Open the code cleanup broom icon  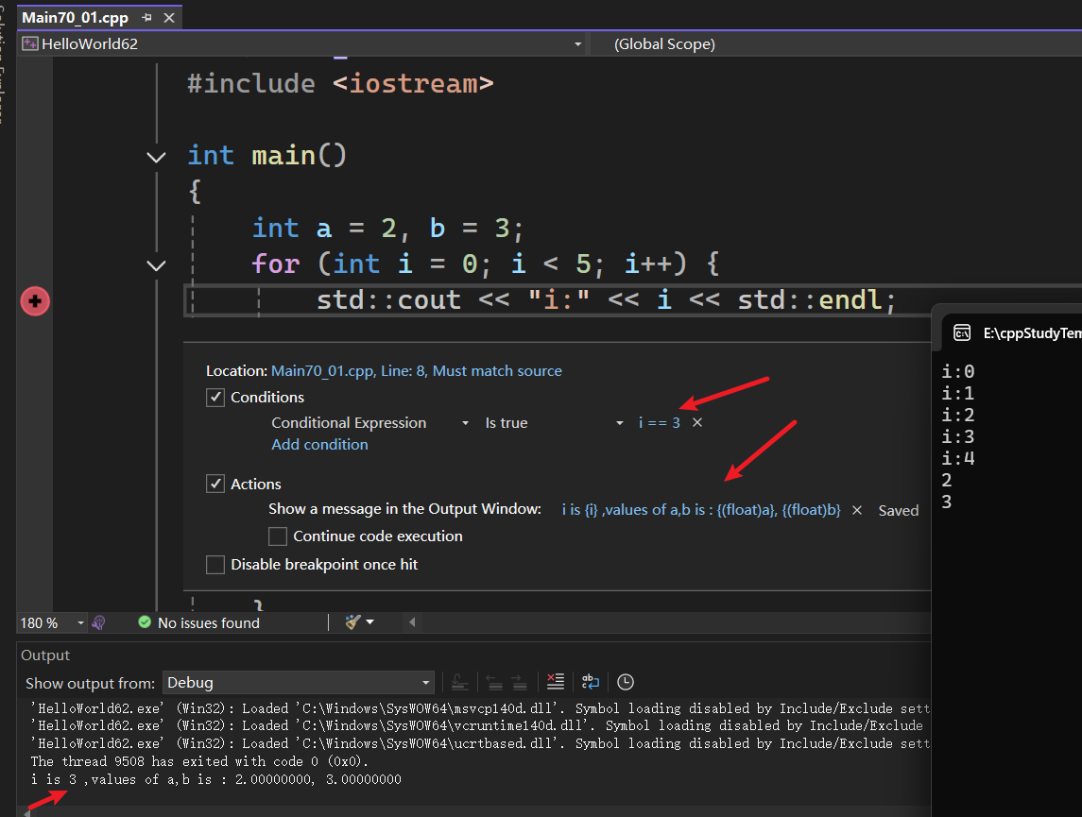click(x=353, y=622)
